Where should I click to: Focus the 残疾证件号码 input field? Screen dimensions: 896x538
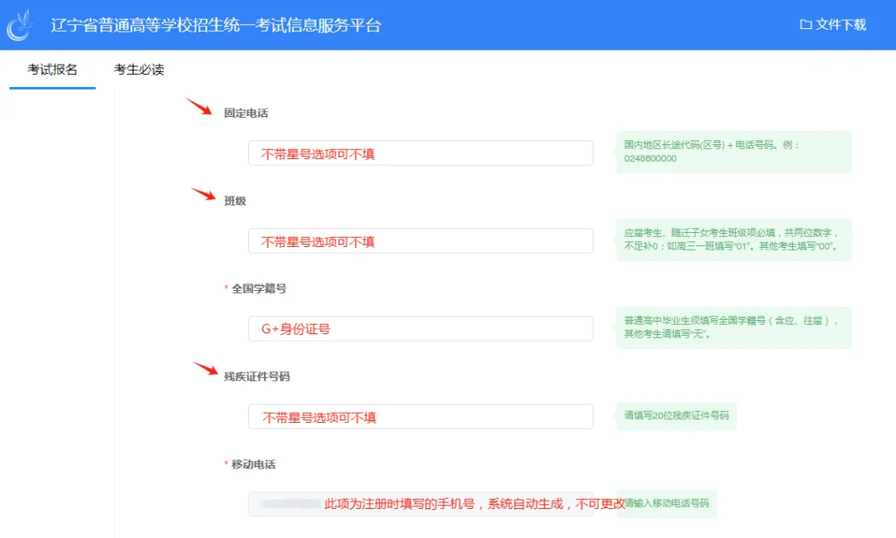point(421,417)
